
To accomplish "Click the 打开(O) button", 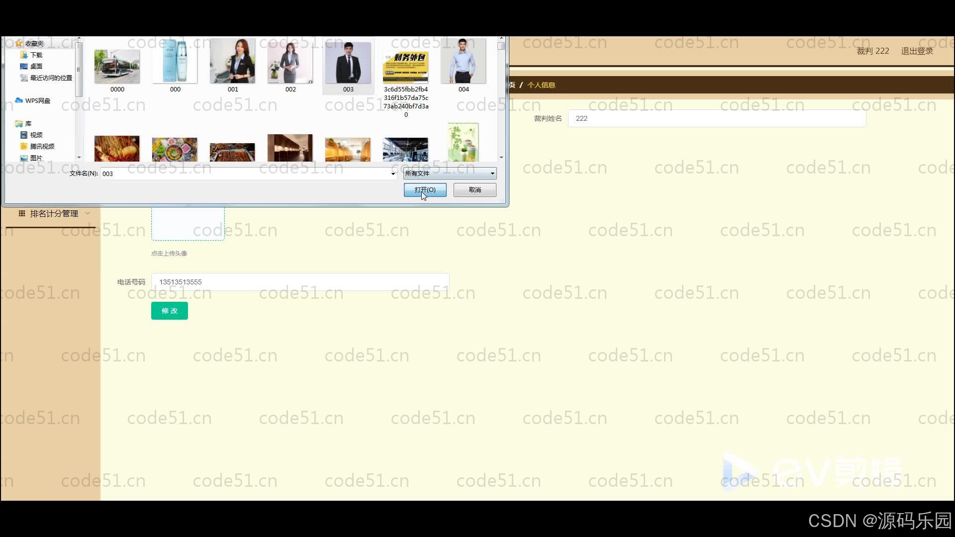I will click(x=424, y=190).
